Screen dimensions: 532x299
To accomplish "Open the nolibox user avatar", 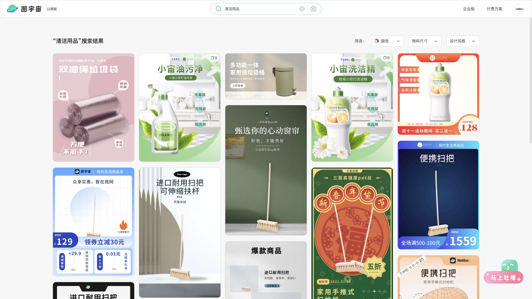I will pyautogui.click(x=520, y=9).
